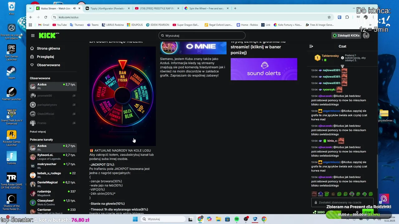Open File Explorer from the taskbar
The image size is (399, 224).
coord(218,219)
